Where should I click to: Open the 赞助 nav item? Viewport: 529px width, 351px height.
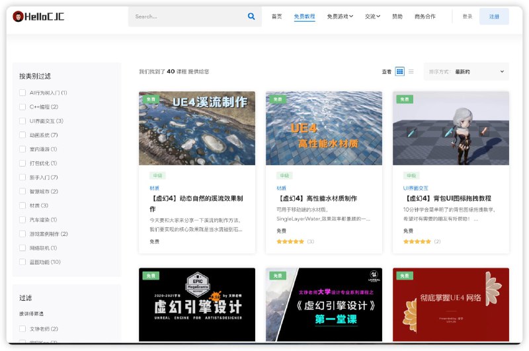(397, 16)
